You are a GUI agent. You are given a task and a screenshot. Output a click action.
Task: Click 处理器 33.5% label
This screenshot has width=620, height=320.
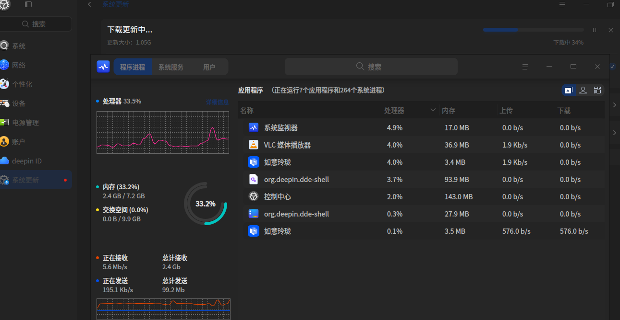coord(122,101)
